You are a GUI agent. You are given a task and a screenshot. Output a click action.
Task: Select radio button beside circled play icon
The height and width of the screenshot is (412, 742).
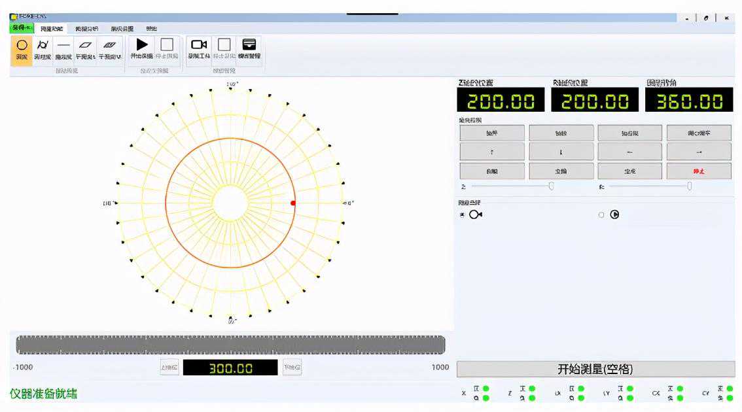[x=601, y=215]
